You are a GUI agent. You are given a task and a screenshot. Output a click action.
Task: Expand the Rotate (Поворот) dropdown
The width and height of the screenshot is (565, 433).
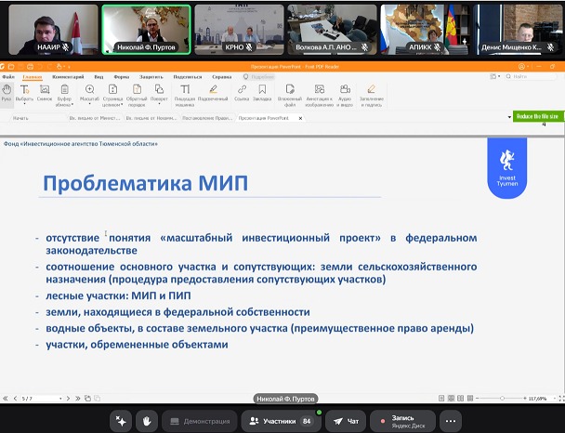click(159, 93)
